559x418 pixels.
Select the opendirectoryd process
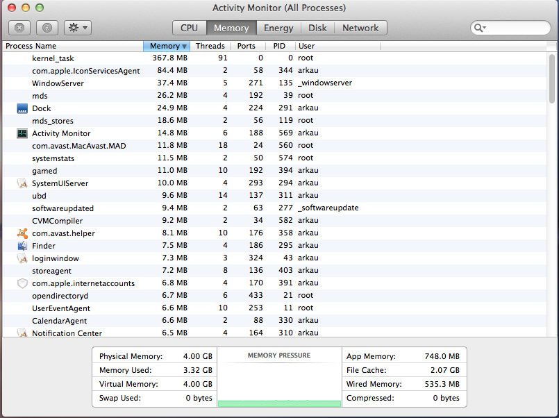[x=274, y=296]
